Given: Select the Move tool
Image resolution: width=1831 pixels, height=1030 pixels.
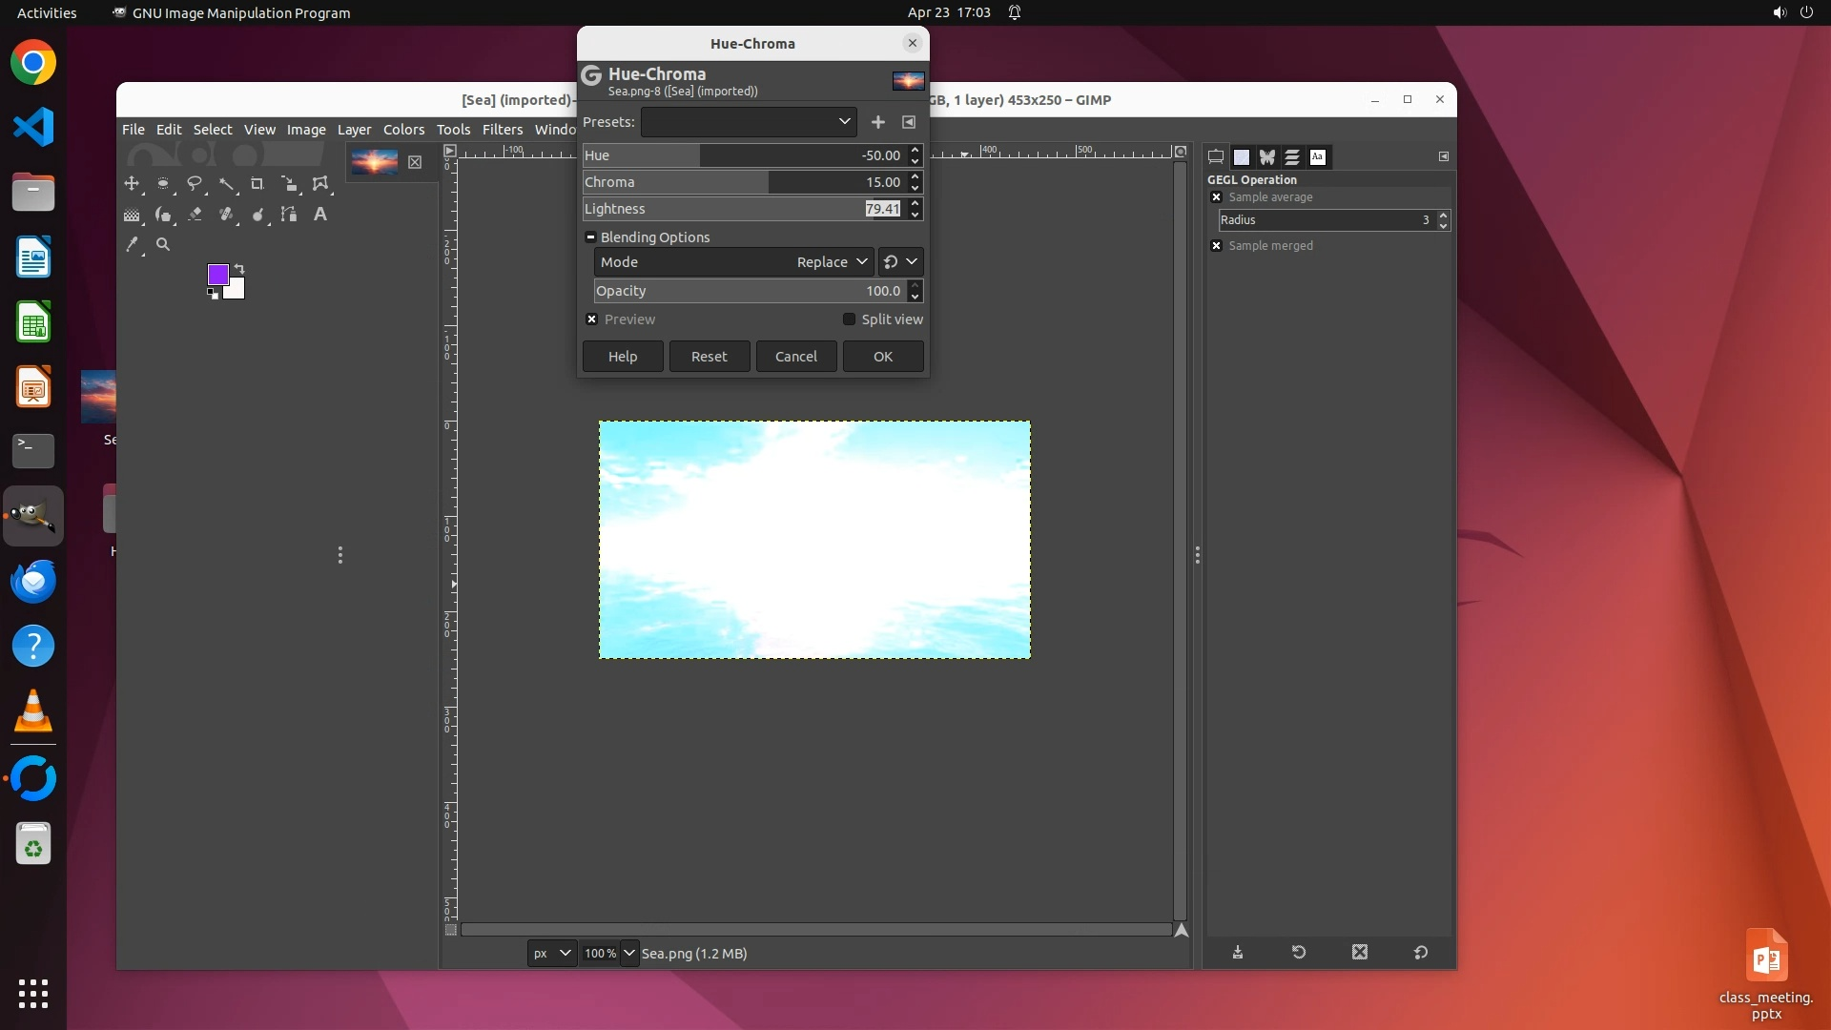Looking at the screenshot, I should point(132,183).
